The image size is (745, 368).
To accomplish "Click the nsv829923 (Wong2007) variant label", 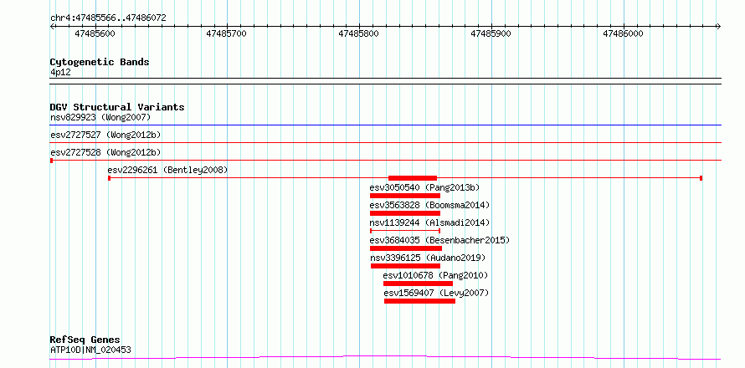I will coord(100,117).
